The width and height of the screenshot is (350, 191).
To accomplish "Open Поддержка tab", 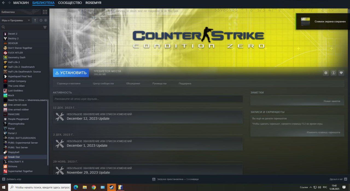I will point(185,83).
